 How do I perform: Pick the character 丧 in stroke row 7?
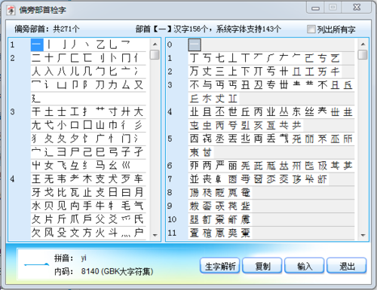pos(207,179)
